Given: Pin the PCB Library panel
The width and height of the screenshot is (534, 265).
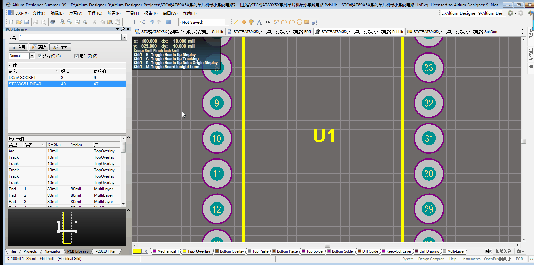Looking at the screenshot, I should coord(123,29).
